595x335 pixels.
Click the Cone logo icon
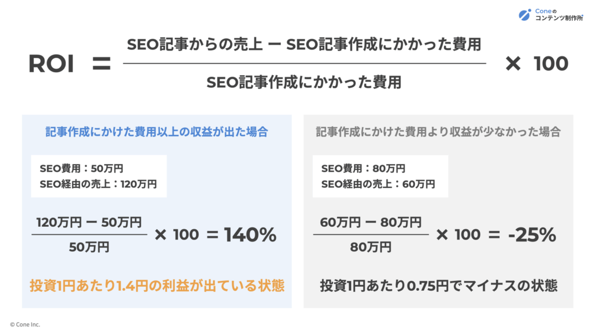click(x=525, y=15)
